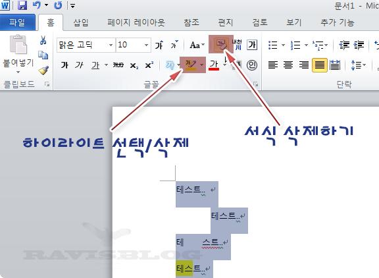Open line spacing options
The image size is (379, 278).
coord(359,65)
